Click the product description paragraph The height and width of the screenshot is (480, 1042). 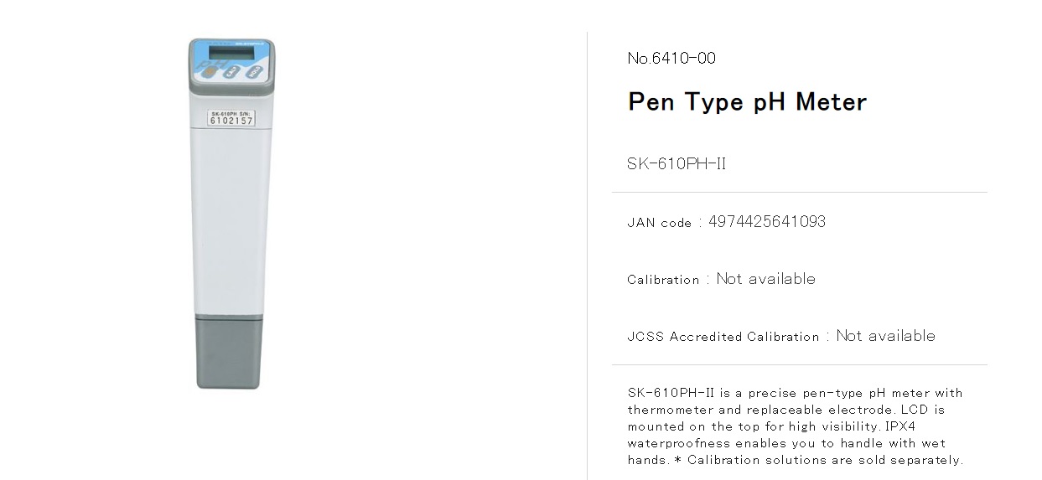click(796, 426)
